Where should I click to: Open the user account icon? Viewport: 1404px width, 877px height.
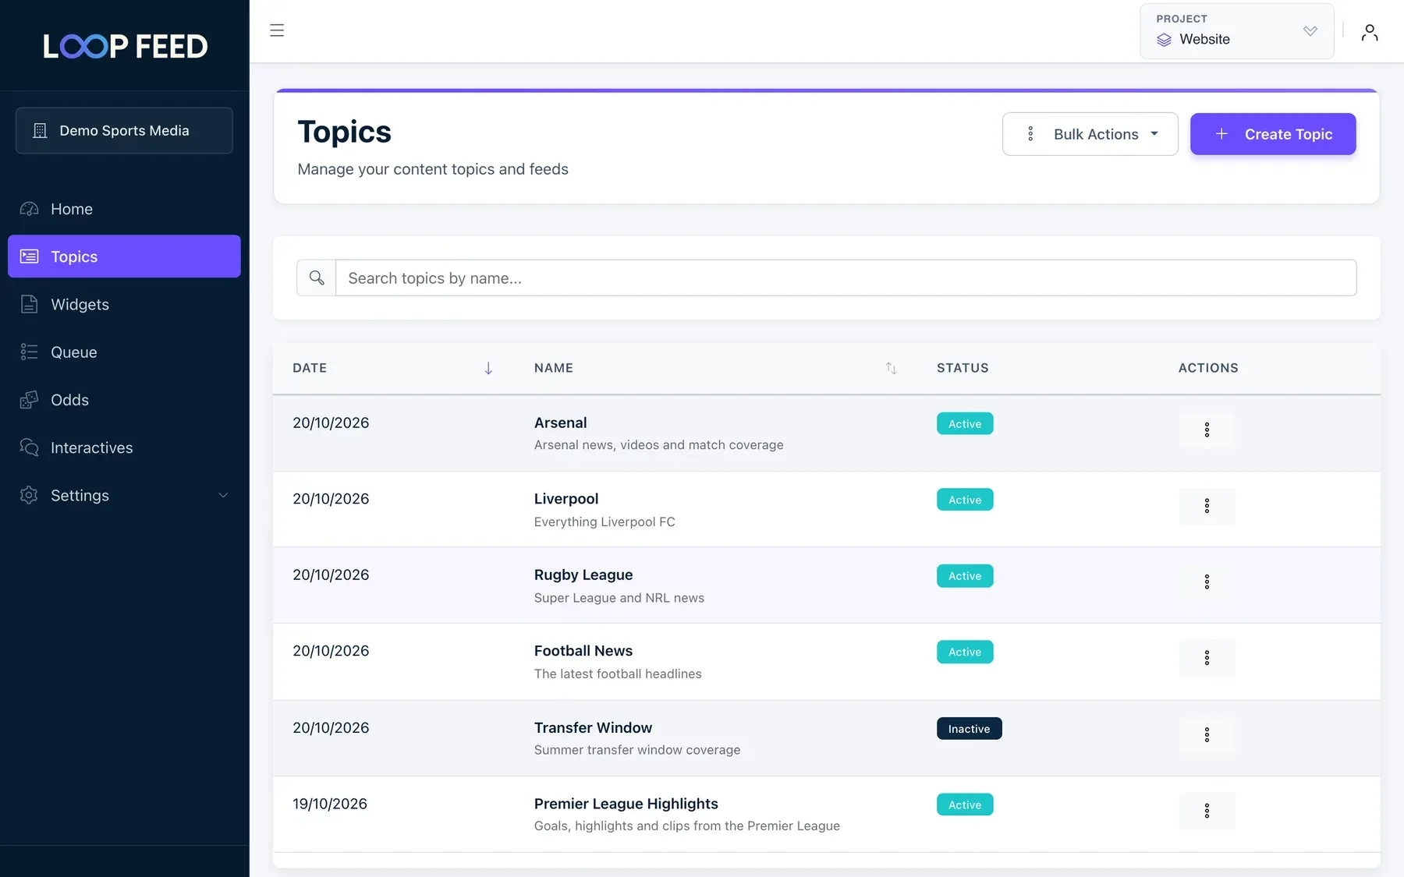[x=1369, y=32]
